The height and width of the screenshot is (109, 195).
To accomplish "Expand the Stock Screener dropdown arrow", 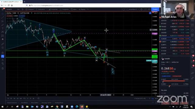I will click(18, 103).
